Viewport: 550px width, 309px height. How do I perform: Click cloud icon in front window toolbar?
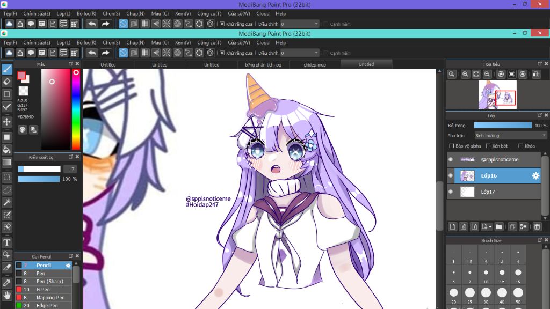(x=9, y=53)
